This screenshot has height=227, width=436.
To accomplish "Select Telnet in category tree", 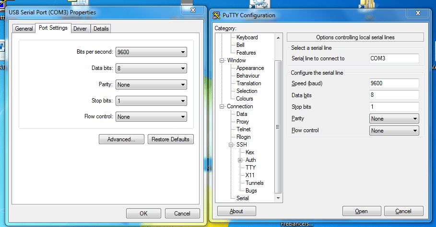I will [x=243, y=129].
